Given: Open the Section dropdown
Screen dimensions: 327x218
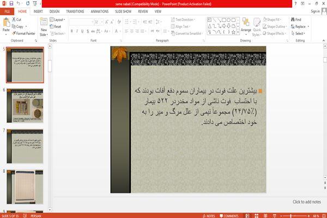Looking at the screenshot, I should coord(58,33).
